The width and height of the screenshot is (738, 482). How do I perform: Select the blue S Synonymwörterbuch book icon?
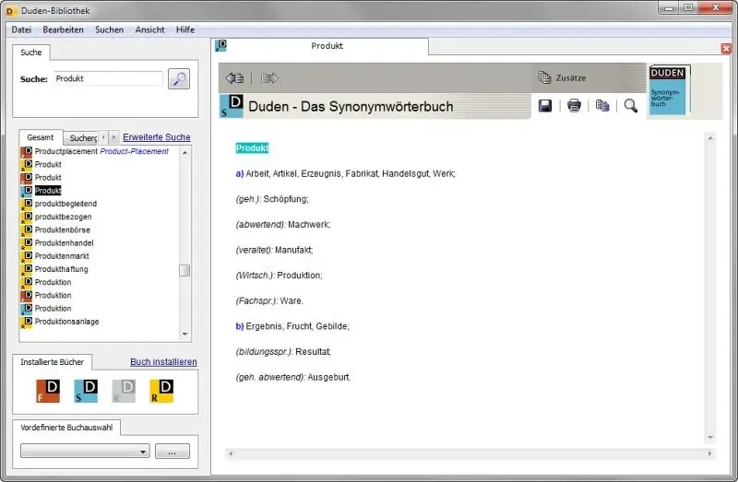pos(86,391)
